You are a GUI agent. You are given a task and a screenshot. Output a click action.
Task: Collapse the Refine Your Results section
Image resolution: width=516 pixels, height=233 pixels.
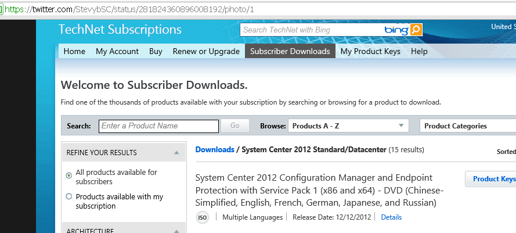point(176,153)
